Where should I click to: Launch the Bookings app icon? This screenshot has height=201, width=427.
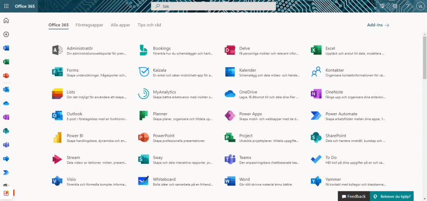click(x=143, y=50)
